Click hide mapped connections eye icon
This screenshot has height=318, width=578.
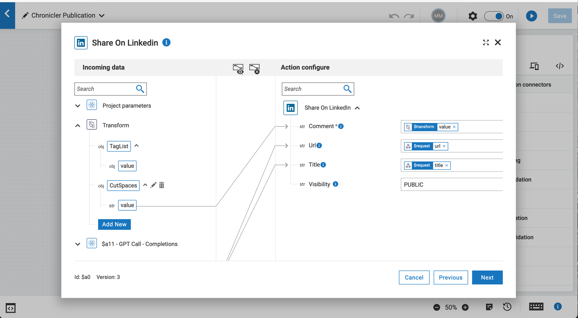pos(238,69)
